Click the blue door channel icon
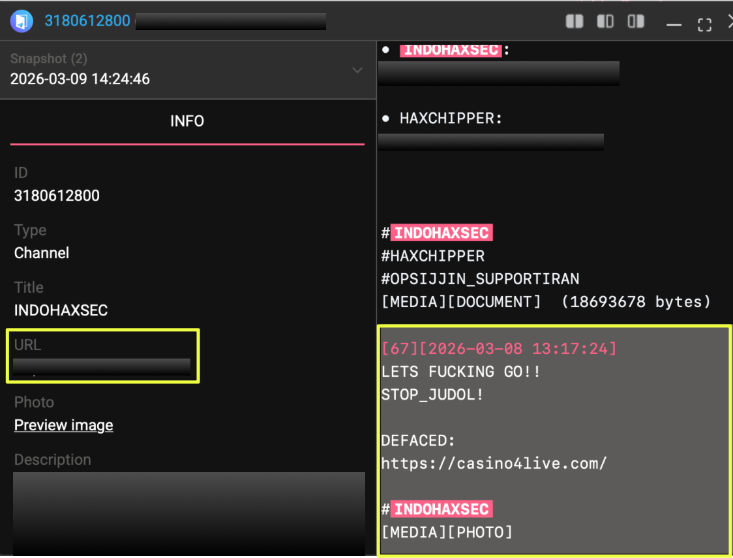Viewport: 733px width, 558px height. (x=21, y=21)
